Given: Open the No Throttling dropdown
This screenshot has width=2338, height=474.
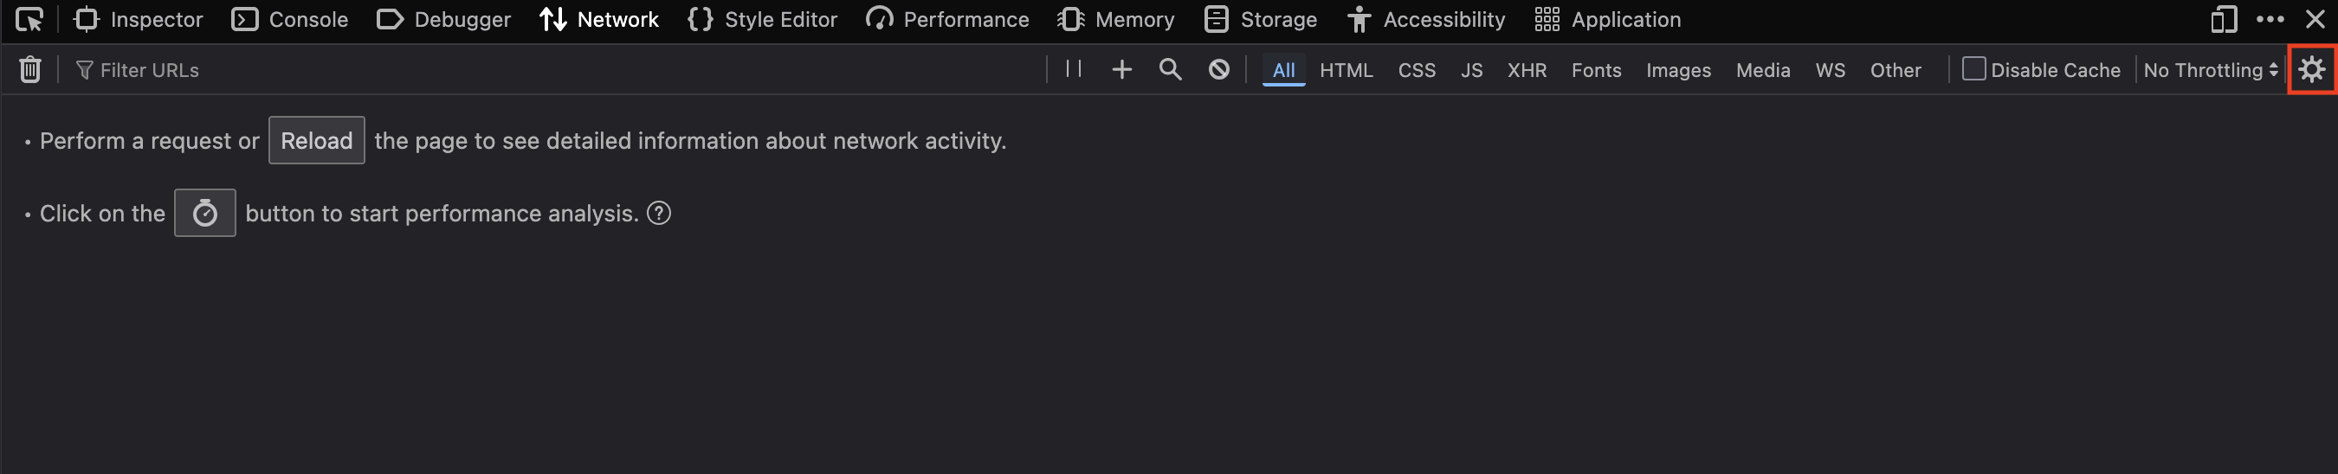Looking at the screenshot, I should pyautogui.click(x=2211, y=70).
